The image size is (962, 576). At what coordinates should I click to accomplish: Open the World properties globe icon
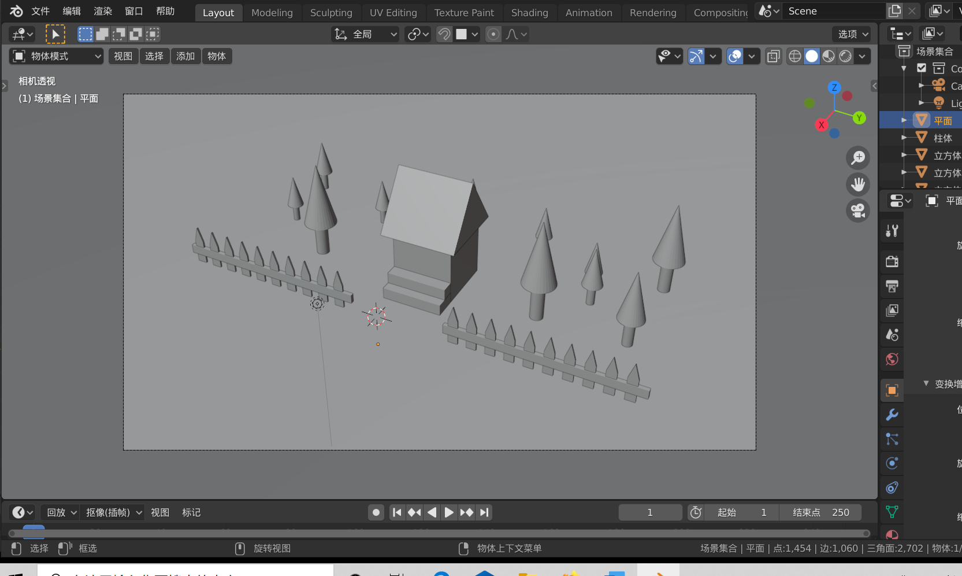(x=892, y=359)
